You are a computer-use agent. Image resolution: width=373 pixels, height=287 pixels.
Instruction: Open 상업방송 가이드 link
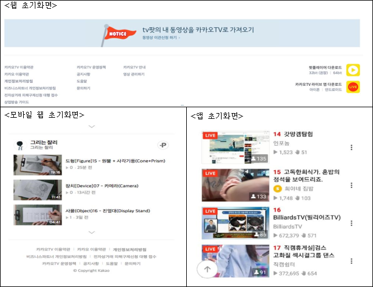[x=17, y=102]
